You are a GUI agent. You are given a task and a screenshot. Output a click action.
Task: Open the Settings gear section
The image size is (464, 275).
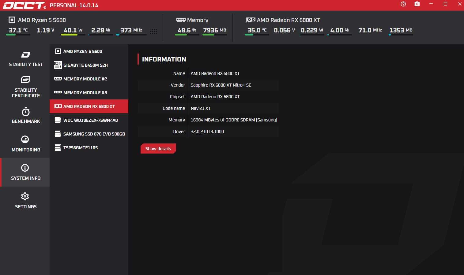pos(26,201)
